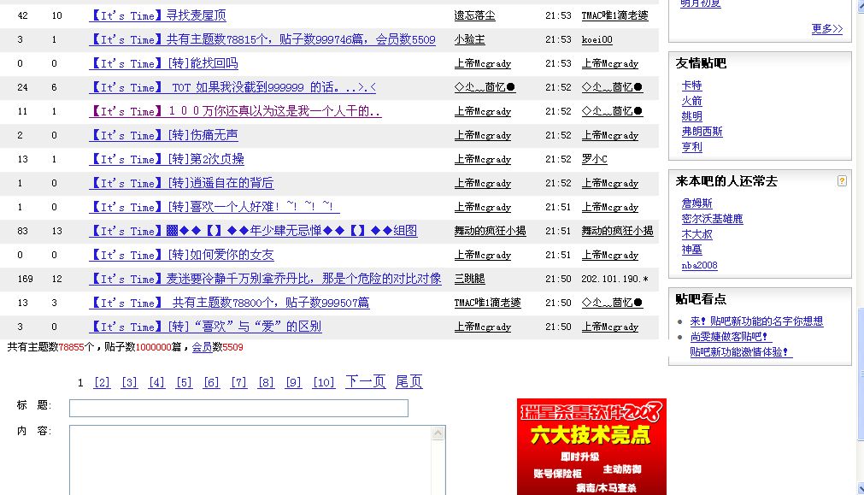Screen dimensions: 864x495
Task: Open last replier 罗小C profile
Action: point(594,159)
